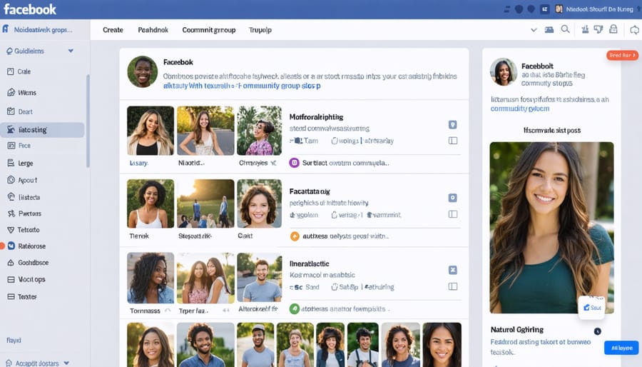Expand the Guidleins dropdown arrow in the sidebar
The width and height of the screenshot is (642, 367).
pos(71,51)
